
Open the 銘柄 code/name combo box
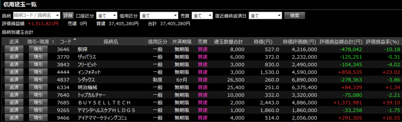pyautogui.click(x=37, y=15)
